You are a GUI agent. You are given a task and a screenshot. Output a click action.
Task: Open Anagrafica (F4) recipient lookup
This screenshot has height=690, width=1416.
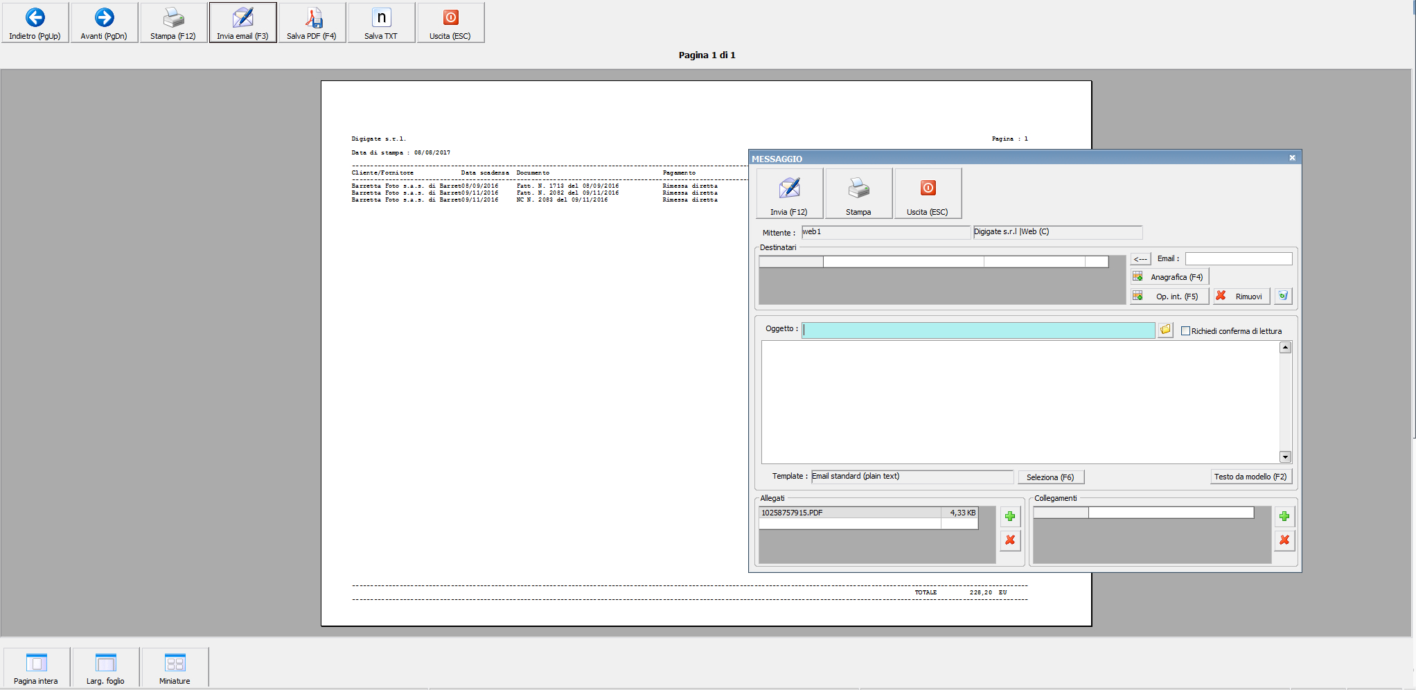[x=1169, y=277]
